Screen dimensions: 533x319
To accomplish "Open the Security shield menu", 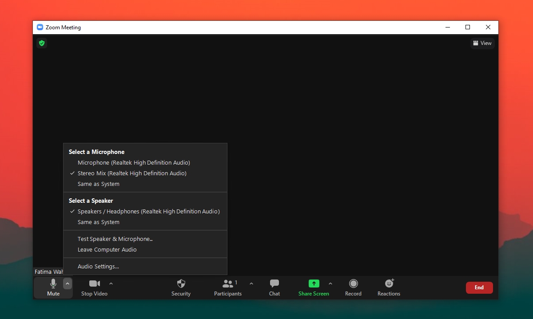I will [x=181, y=287].
